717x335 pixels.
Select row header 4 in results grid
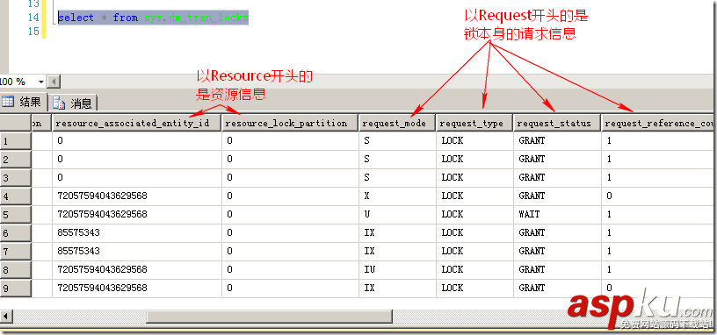tap(16, 196)
